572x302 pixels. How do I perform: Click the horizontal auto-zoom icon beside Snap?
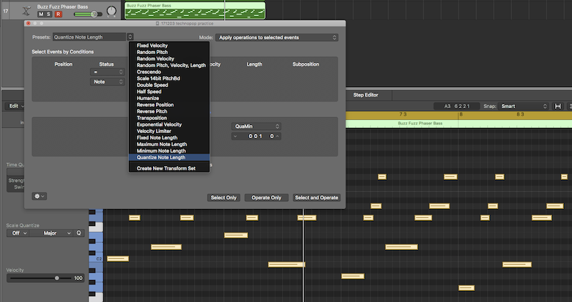tap(558, 106)
